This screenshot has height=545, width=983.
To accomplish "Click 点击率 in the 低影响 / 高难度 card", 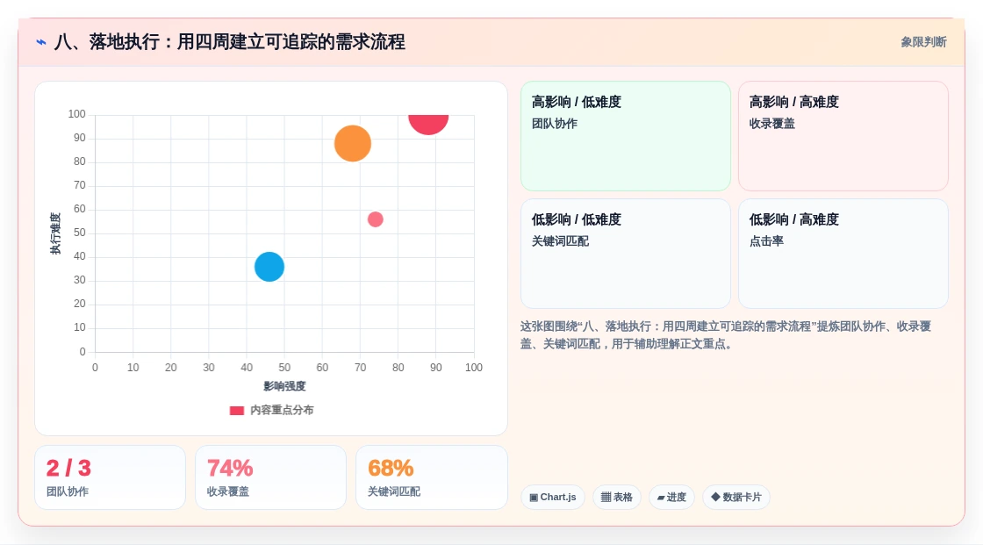I will coord(766,241).
